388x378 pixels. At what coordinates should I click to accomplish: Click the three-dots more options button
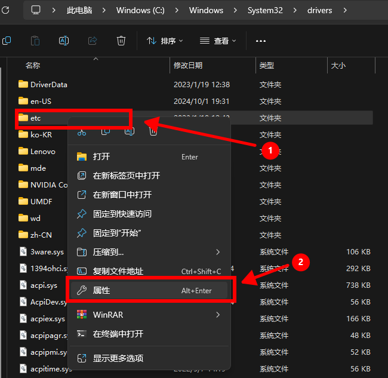[x=260, y=41]
